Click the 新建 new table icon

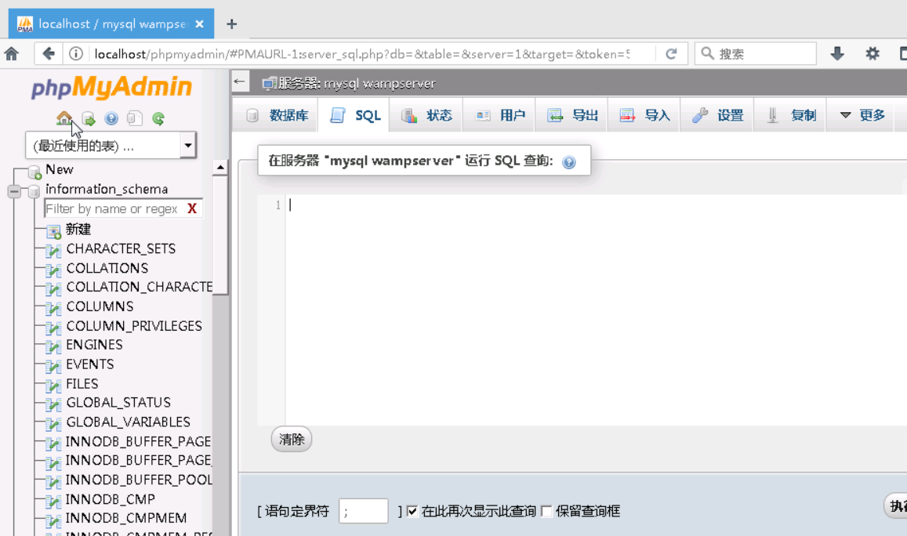tap(53, 231)
